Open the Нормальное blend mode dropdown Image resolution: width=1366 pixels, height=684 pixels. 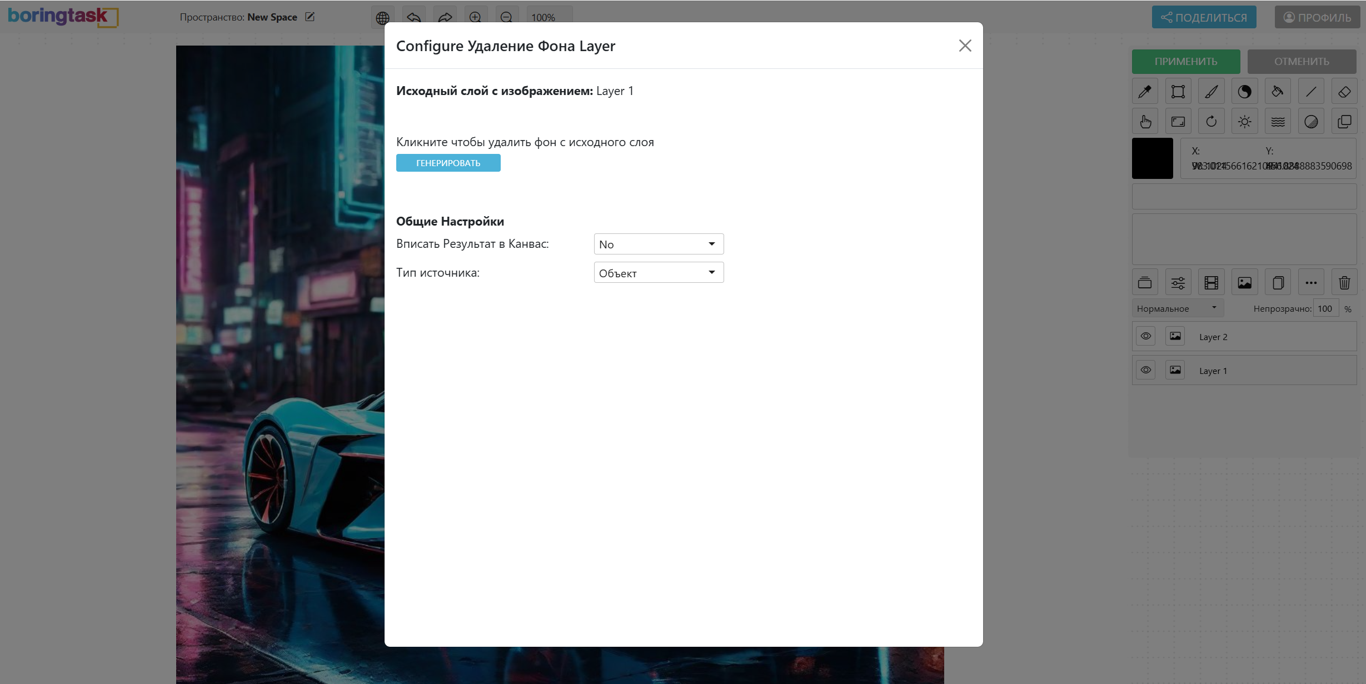pos(1177,308)
